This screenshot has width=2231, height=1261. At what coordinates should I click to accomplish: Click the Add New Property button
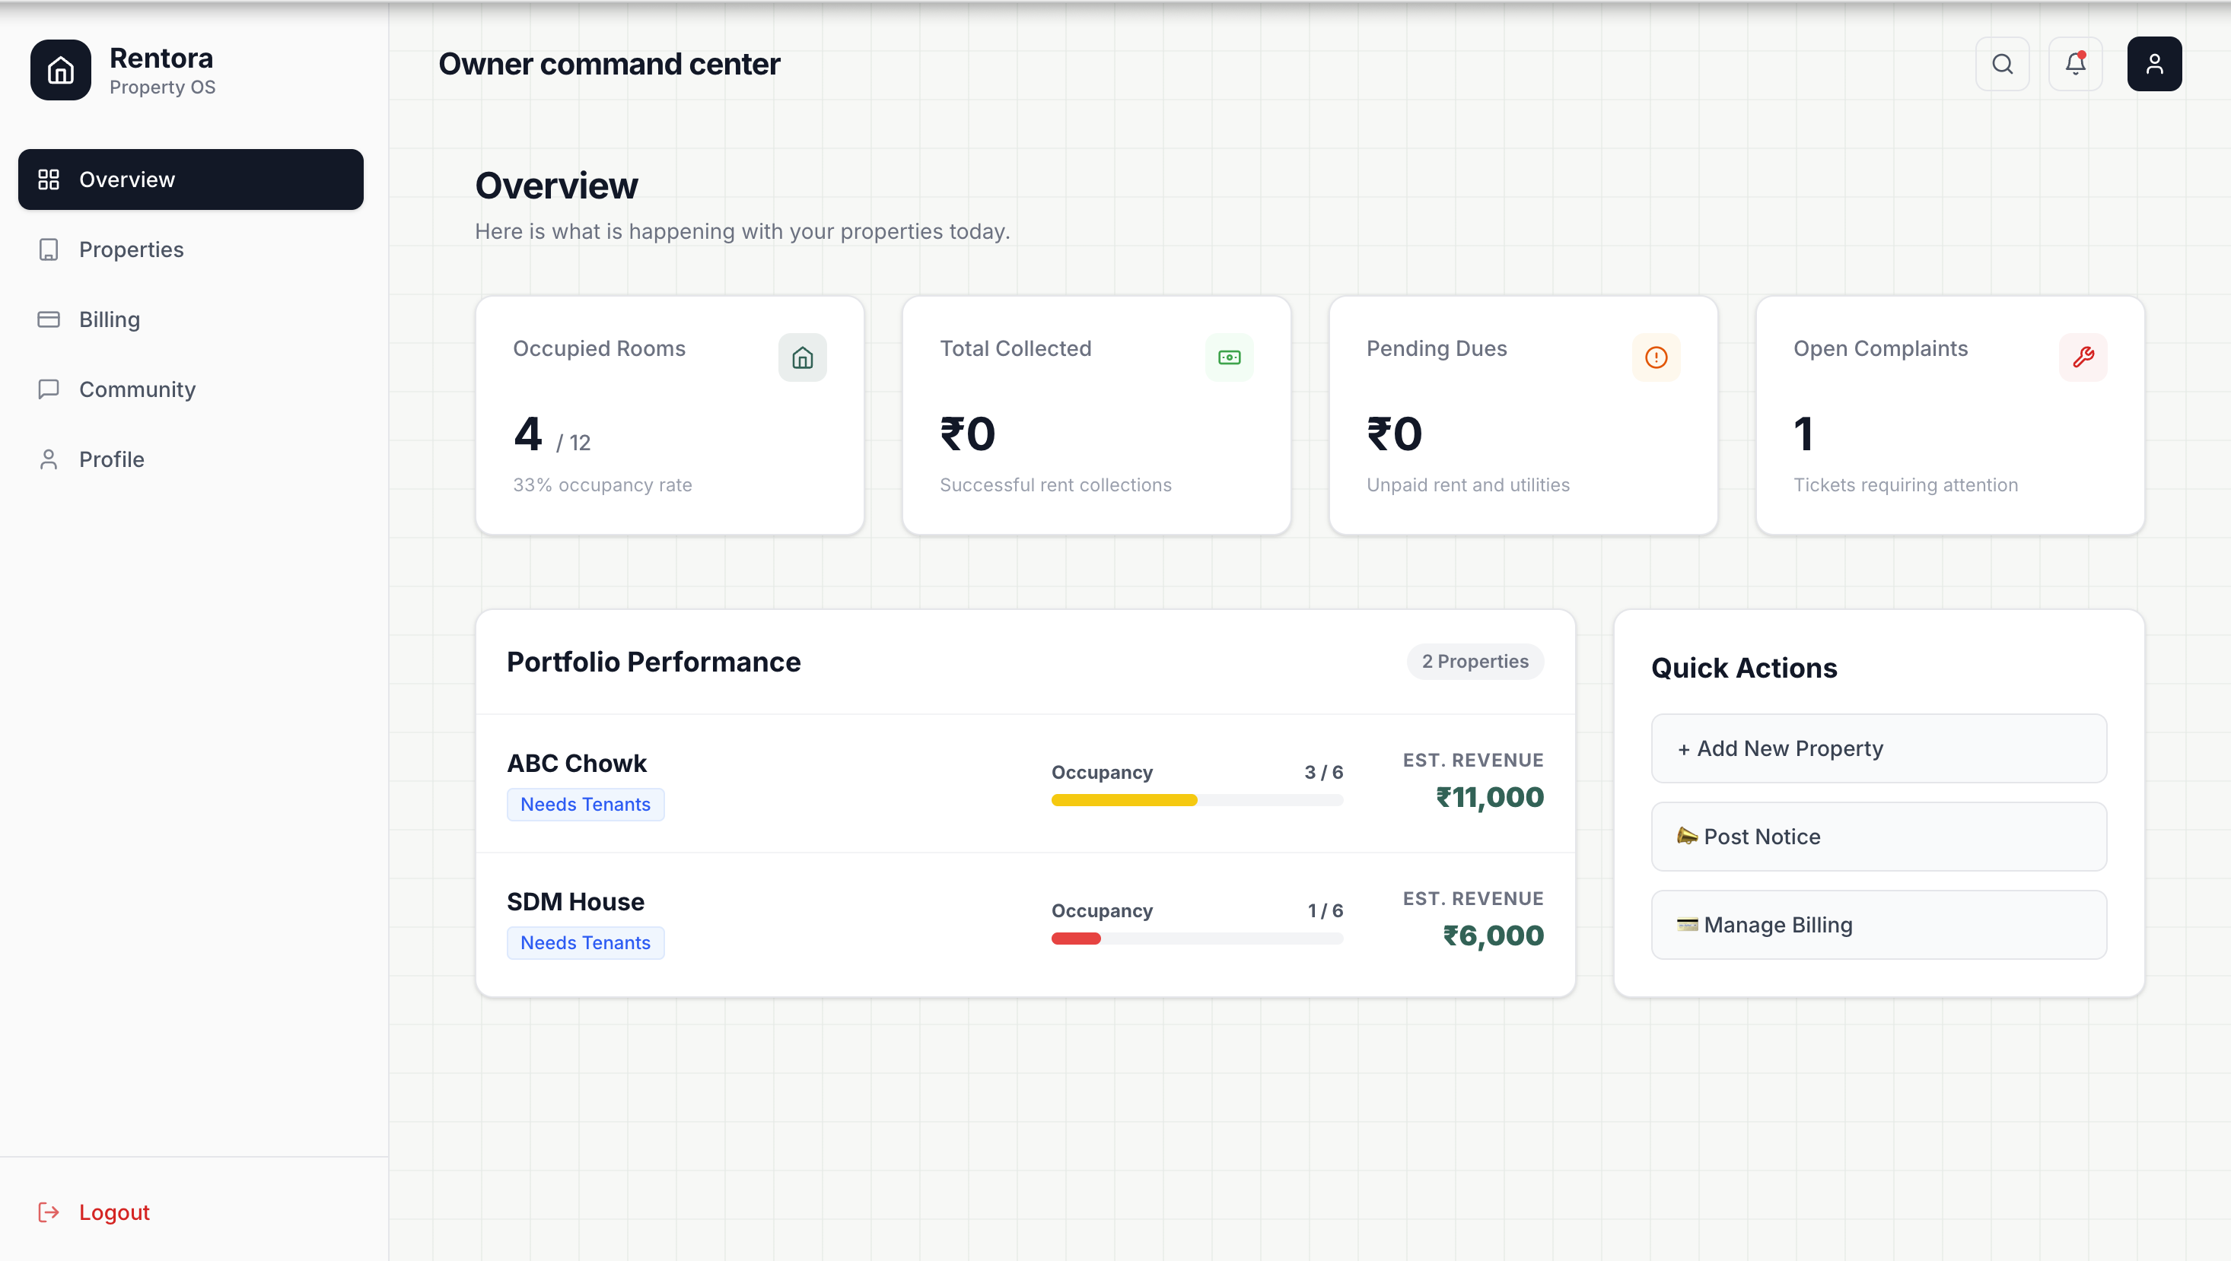tap(1879, 748)
